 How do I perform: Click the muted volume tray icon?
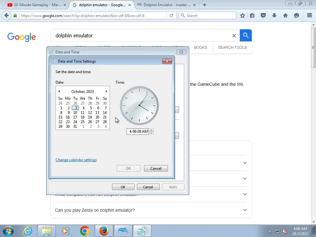(x=285, y=231)
